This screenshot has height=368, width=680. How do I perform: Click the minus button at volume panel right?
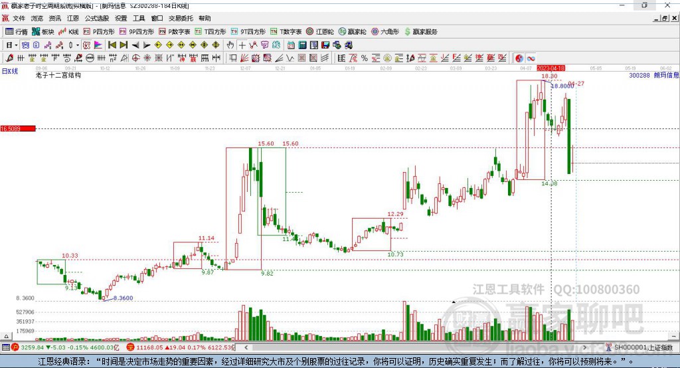click(673, 336)
